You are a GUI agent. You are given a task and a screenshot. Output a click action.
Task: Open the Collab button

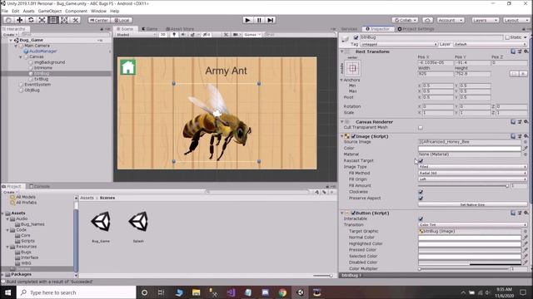(405, 20)
